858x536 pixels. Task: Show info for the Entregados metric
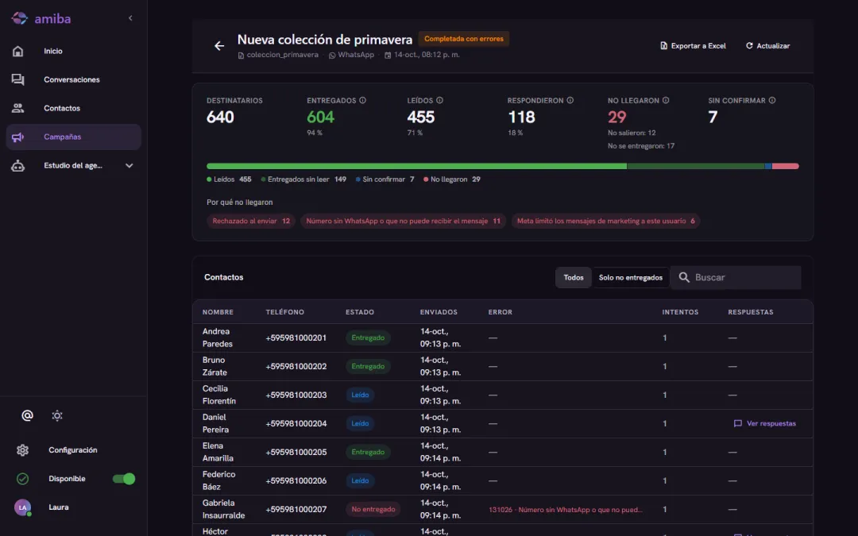click(x=363, y=101)
